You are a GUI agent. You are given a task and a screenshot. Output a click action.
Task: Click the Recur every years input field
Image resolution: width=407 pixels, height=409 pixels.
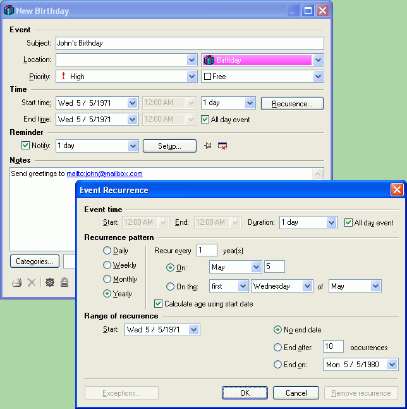pyautogui.click(x=207, y=250)
